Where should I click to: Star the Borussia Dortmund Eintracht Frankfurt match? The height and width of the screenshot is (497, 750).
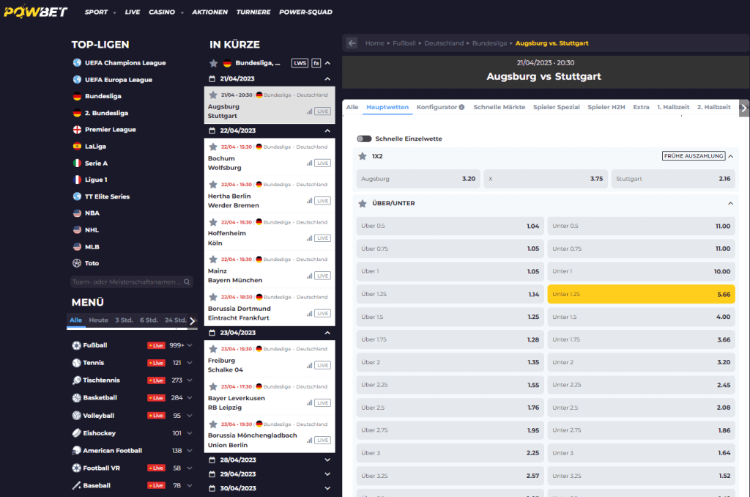(213, 298)
